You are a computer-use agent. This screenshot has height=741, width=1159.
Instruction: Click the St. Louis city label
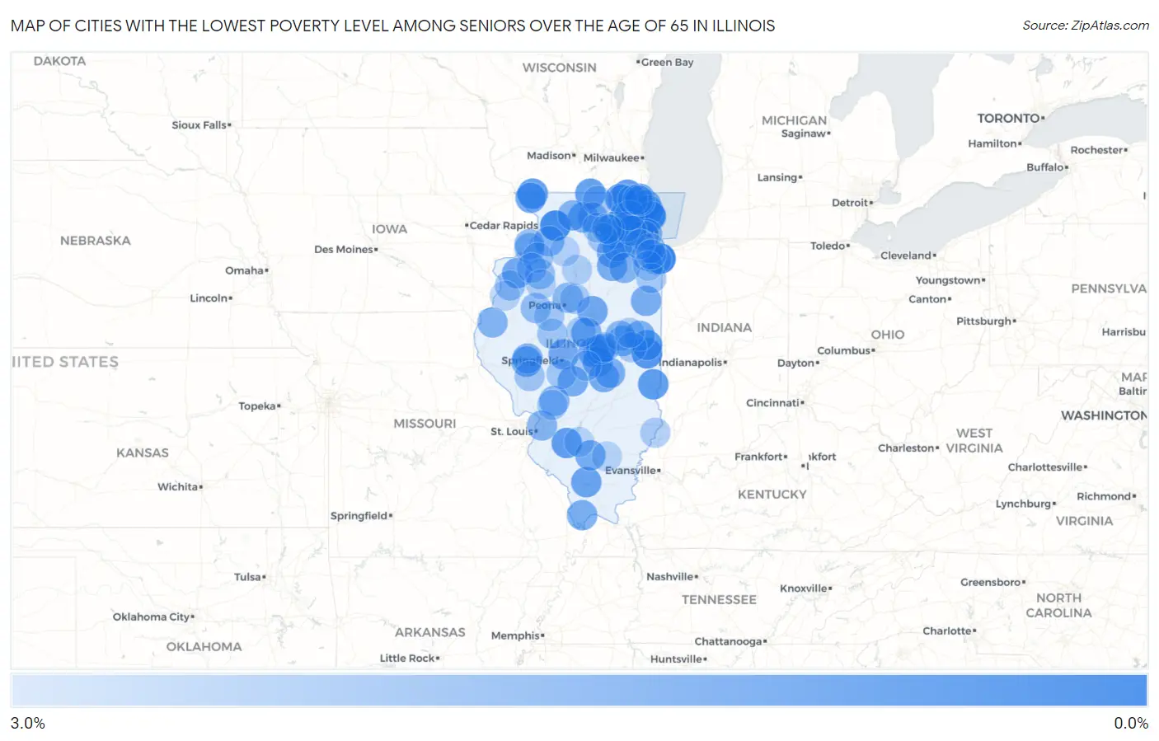click(512, 431)
